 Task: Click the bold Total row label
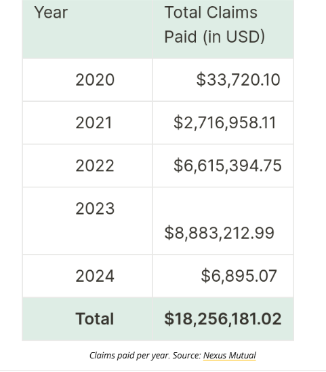point(94,318)
